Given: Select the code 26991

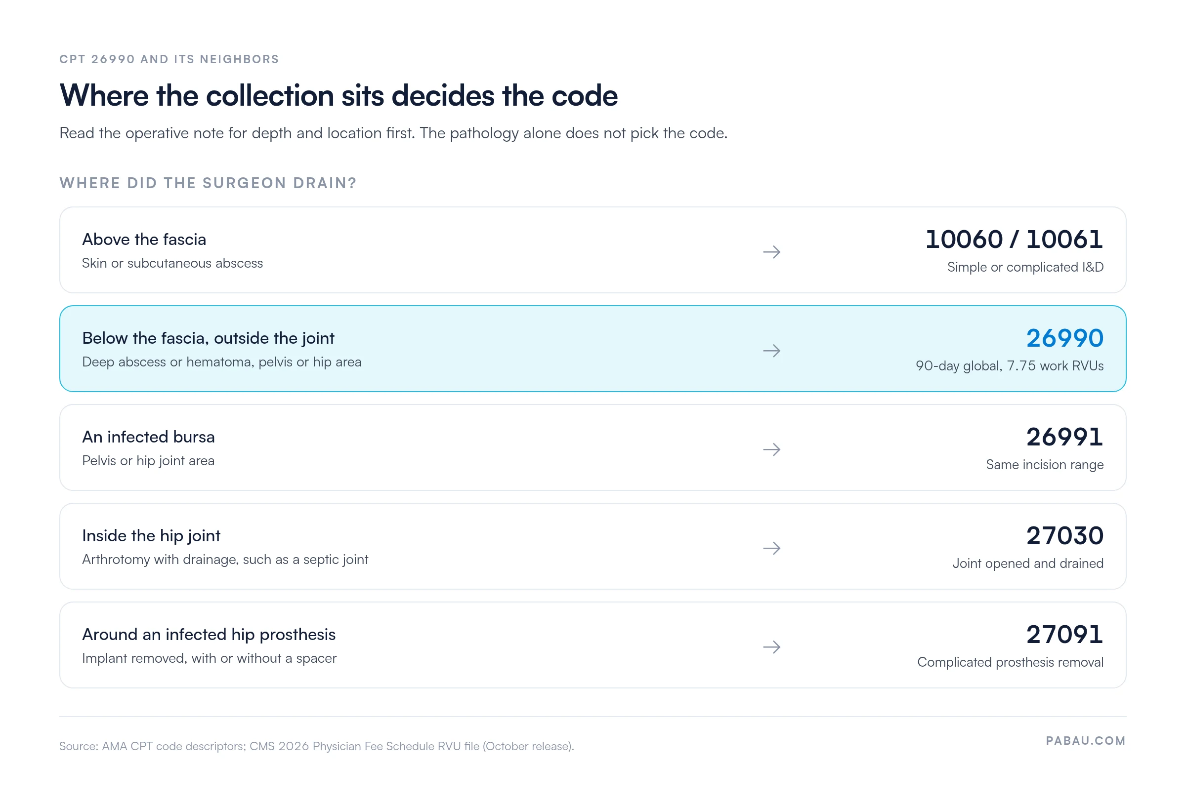Looking at the screenshot, I should (x=1064, y=437).
